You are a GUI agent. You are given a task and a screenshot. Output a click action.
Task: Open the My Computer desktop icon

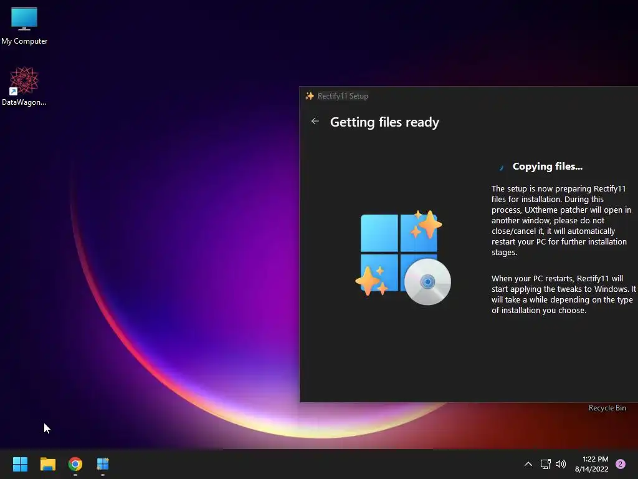pos(24,26)
